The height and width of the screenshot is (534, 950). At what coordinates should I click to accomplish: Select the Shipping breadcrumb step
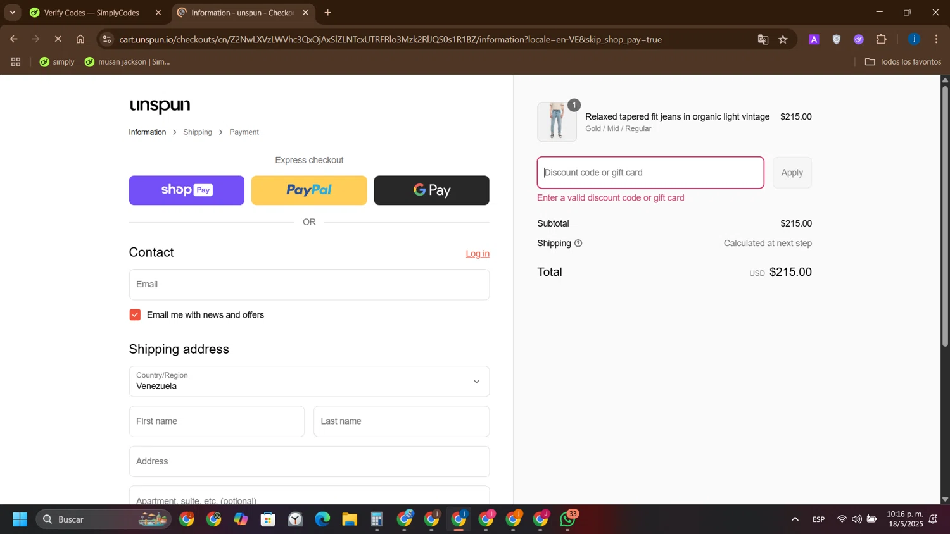point(198,132)
